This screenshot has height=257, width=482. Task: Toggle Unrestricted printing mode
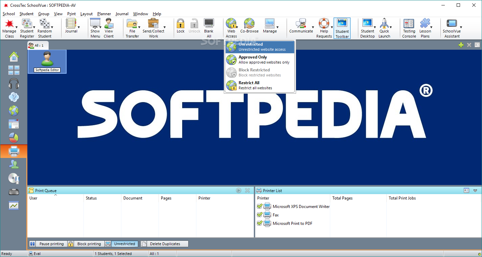click(121, 244)
